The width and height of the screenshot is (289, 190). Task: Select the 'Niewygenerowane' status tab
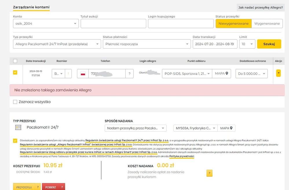[233, 24]
